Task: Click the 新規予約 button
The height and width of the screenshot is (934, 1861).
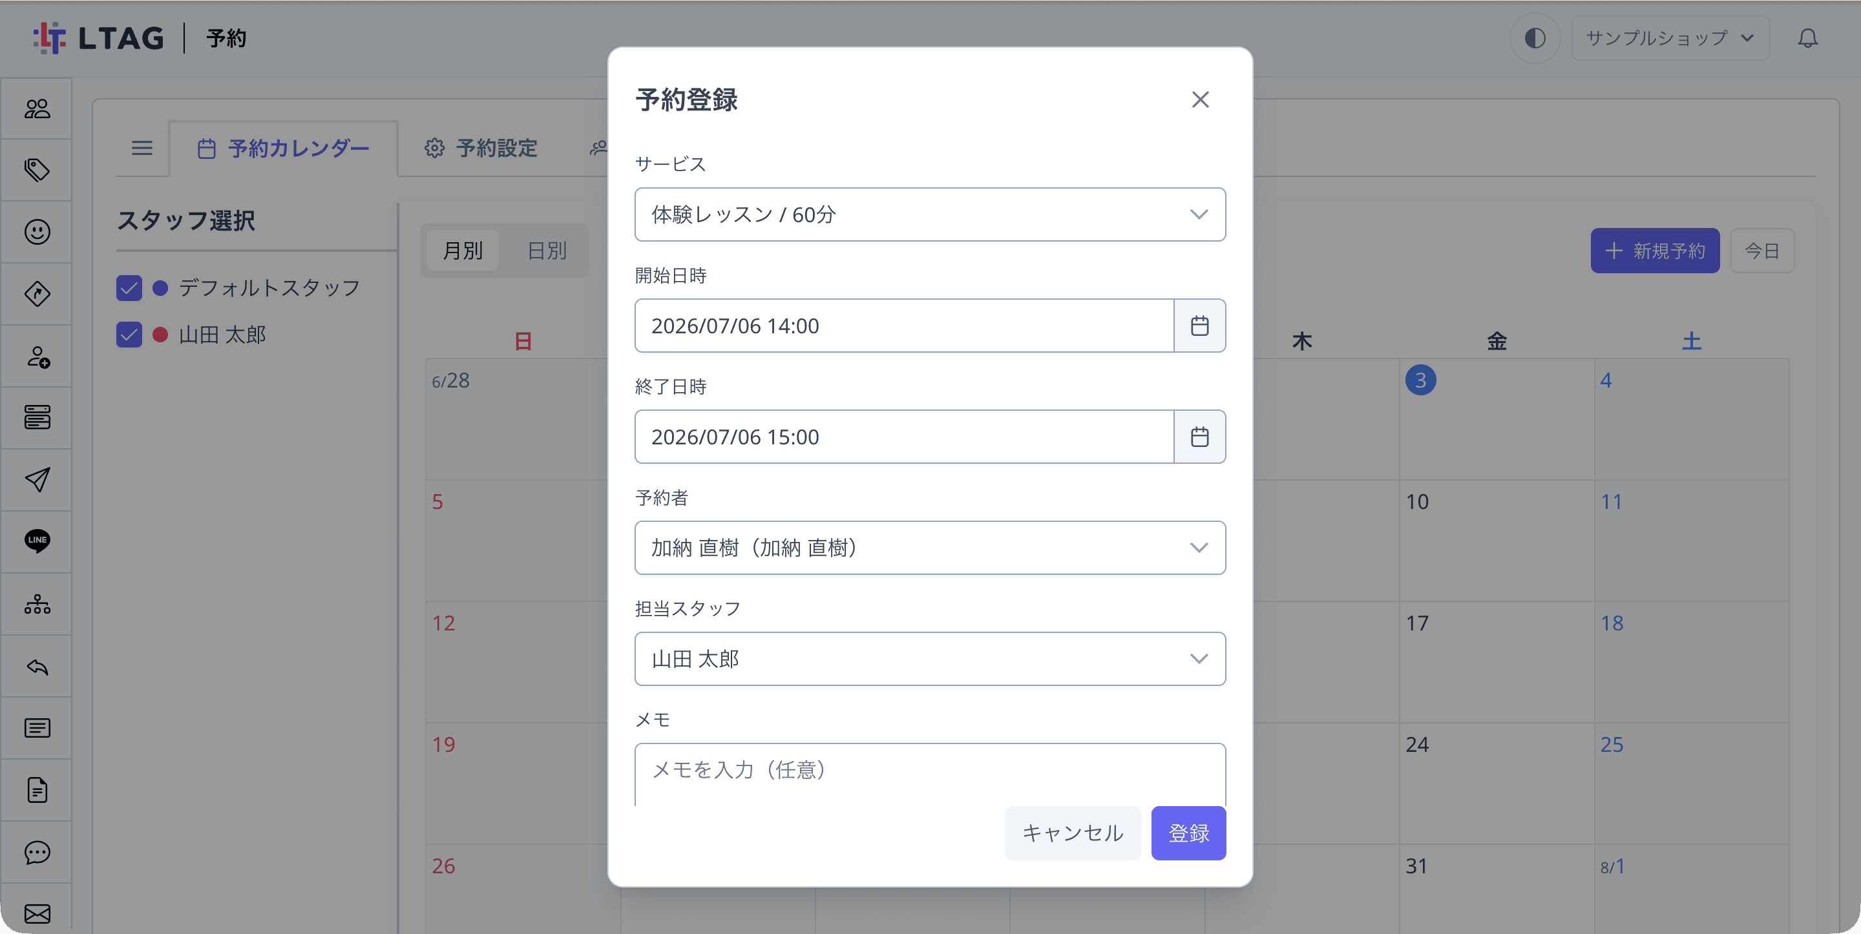Action: click(x=1655, y=251)
